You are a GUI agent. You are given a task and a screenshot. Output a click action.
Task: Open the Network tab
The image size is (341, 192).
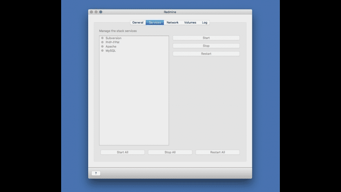(172, 22)
